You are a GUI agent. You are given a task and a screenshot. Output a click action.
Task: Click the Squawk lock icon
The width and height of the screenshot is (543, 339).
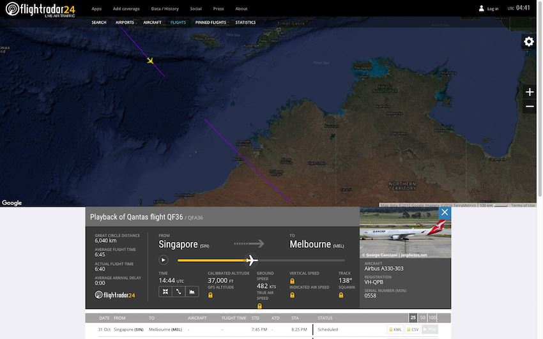pyautogui.click(x=340, y=295)
